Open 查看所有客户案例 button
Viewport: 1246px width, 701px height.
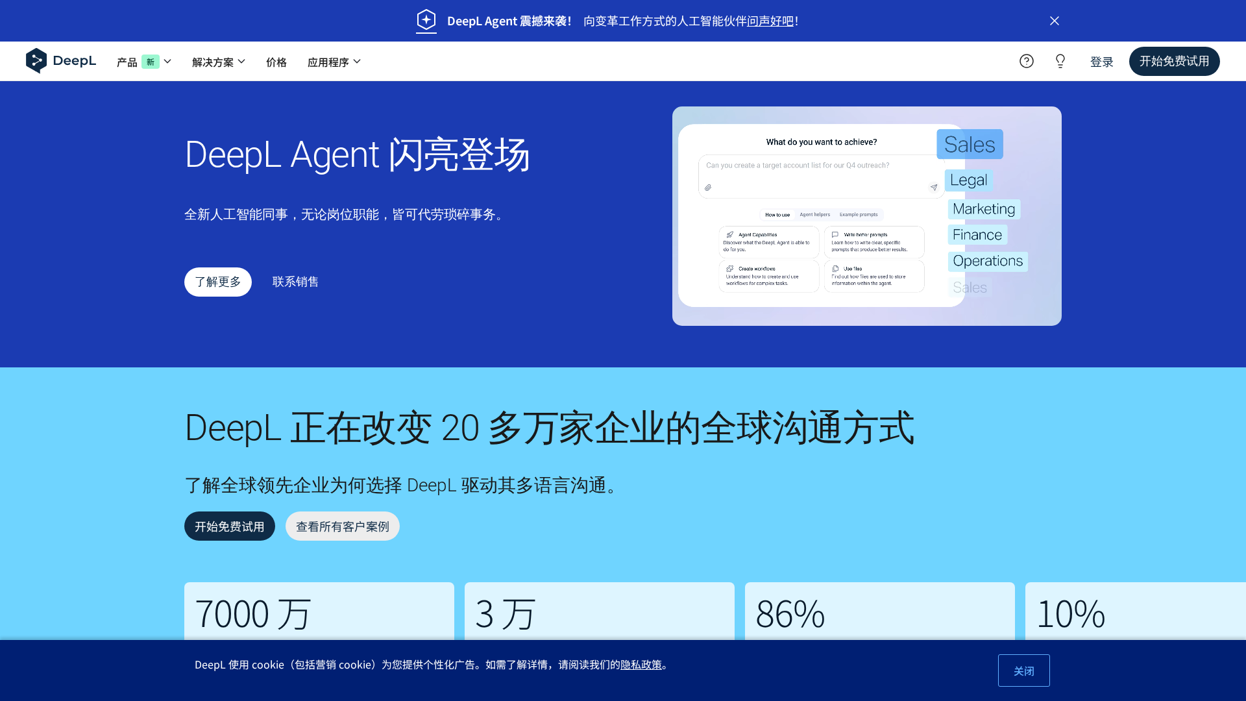tap(343, 526)
